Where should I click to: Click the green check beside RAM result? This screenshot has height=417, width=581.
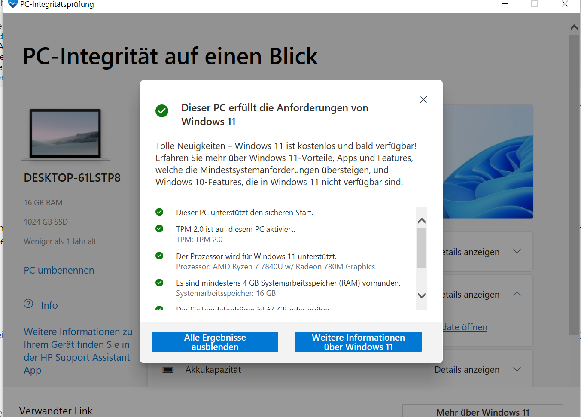[x=159, y=283]
